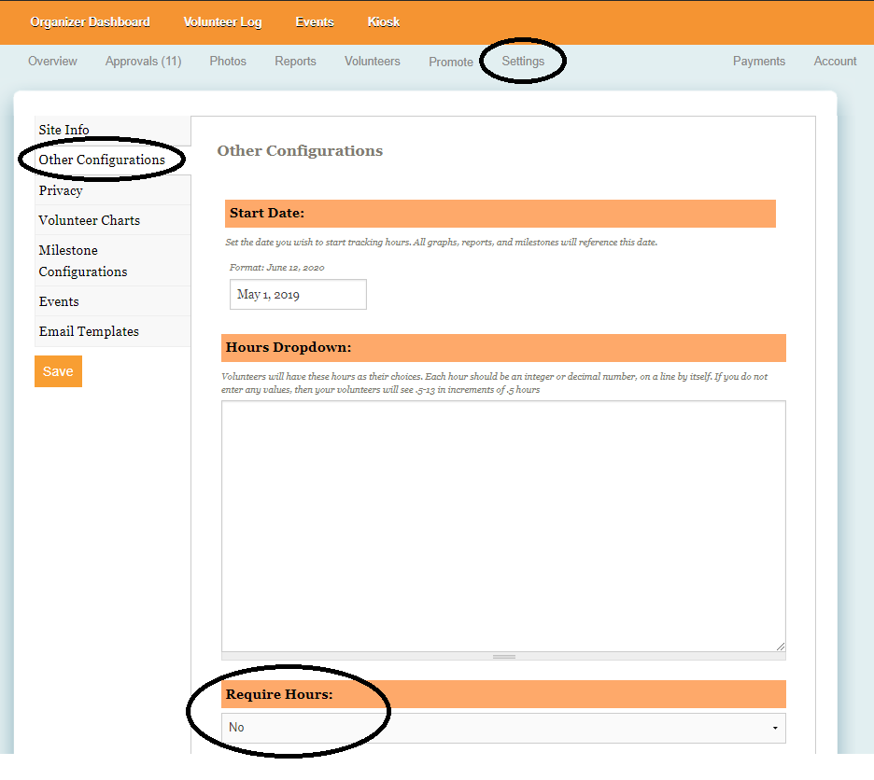Edit the Start Date field
Viewport: 874px width, 780px height.
298,294
